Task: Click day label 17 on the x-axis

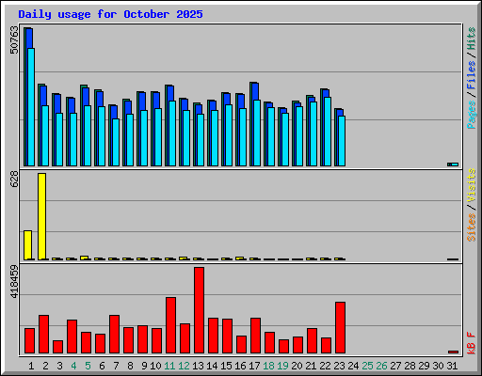Action: click(x=254, y=366)
